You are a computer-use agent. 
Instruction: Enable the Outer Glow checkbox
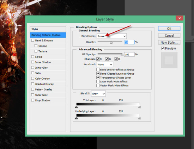coord(33,95)
